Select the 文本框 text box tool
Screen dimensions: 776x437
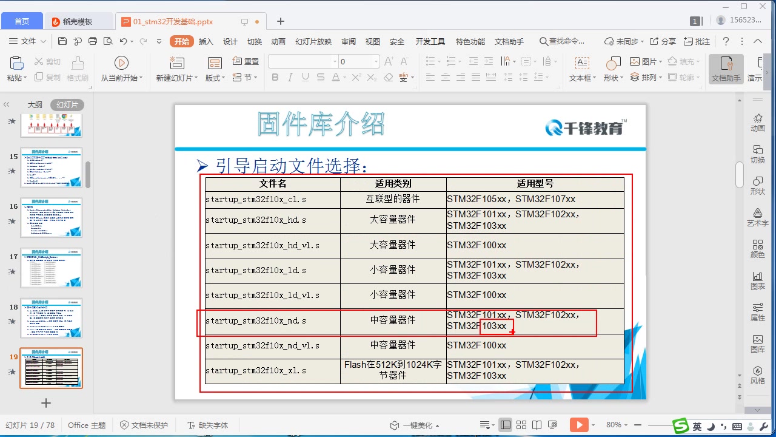pos(581,69)
